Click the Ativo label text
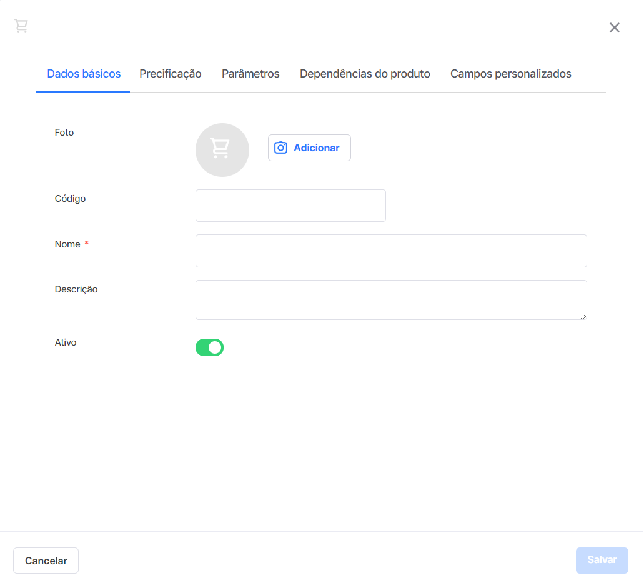This screenshot has height=585, width=644. point(66,342)
